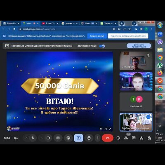Turn off the camera button
This screenshot has height=165, width=165.
click(48, 138)
